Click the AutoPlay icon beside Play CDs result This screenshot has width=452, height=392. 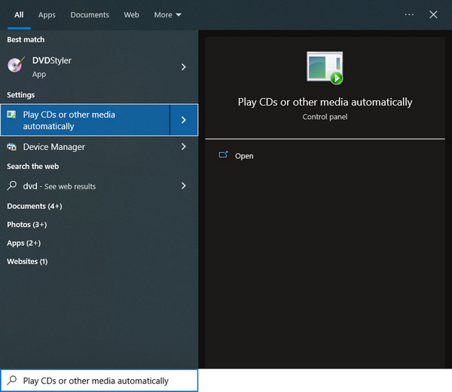(x=11, y=115)
